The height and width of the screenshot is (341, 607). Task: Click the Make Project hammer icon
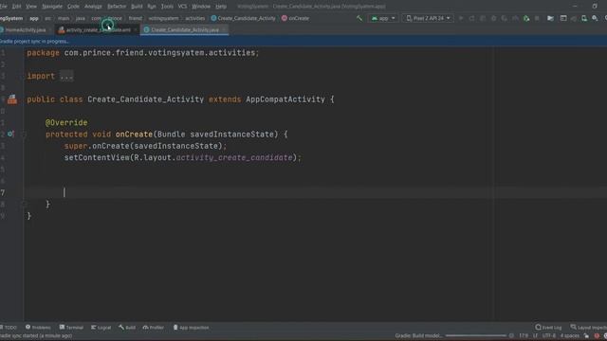coord(359,18)
